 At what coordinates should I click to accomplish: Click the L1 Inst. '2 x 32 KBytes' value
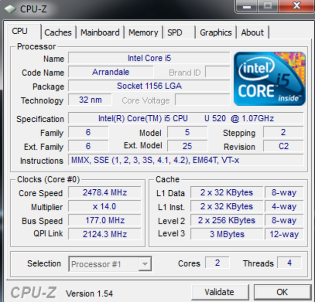pos(227,206)
